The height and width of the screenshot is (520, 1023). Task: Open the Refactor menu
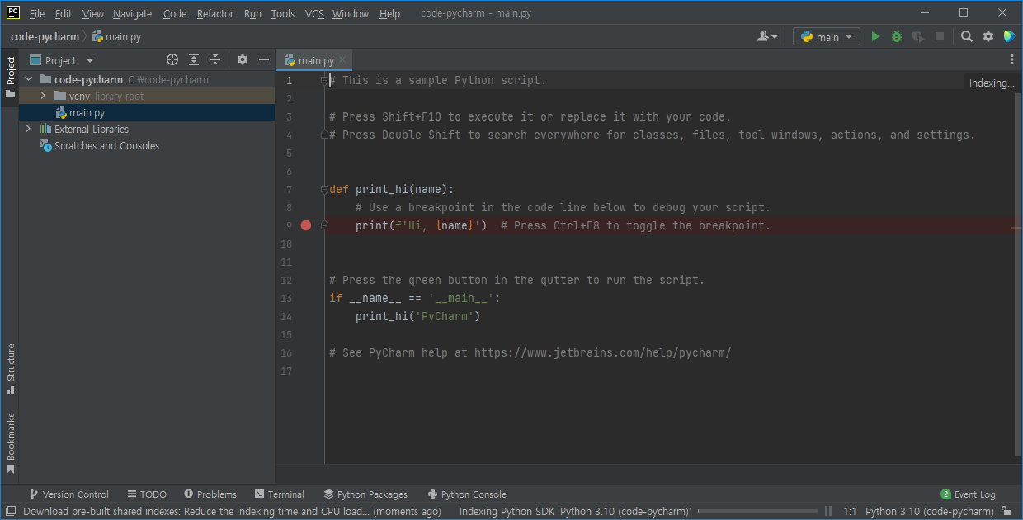coord(215,13)
